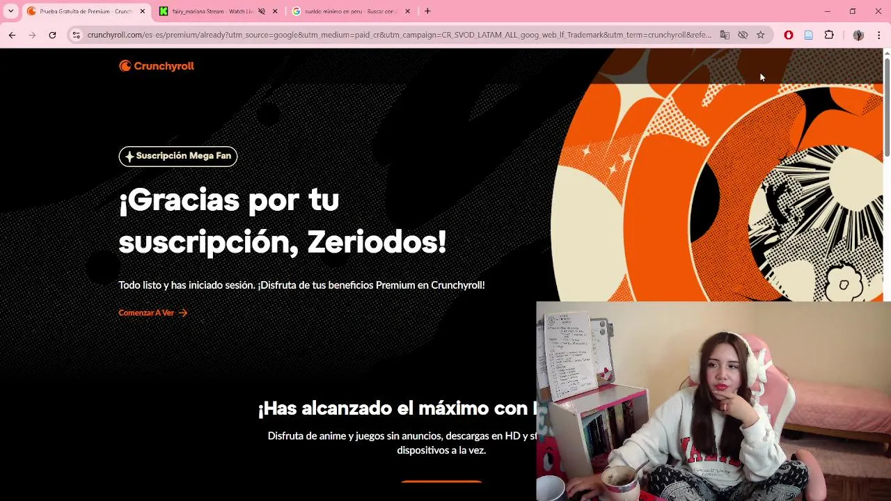This screenshot has width=891, height=501.
Task: Click the ¡Gracias por tu suscripción heading
Action: click(x=283, y=221)
